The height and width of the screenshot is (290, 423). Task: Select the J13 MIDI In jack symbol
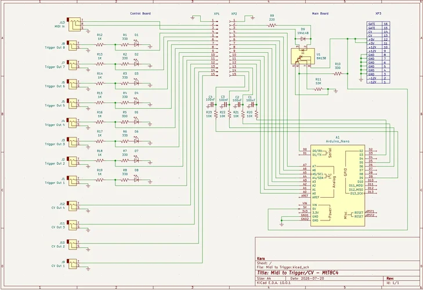pos(74,24)
